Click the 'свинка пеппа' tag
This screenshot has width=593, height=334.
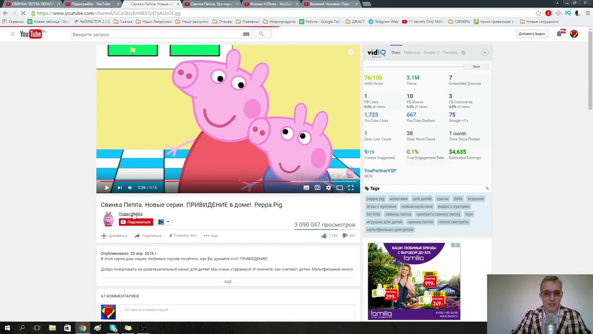click(398, 214)
